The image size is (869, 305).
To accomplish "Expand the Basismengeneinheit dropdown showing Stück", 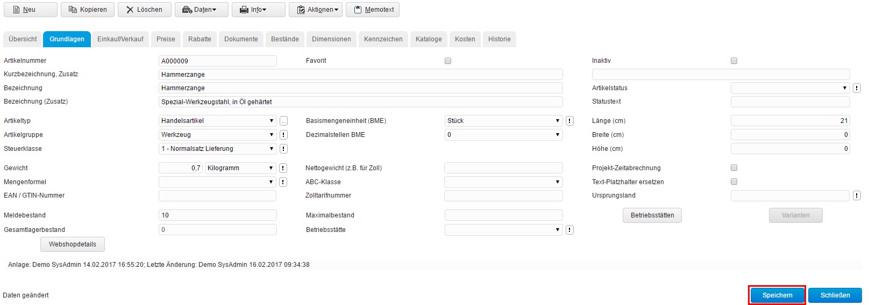I will click(x=503, y=121).
